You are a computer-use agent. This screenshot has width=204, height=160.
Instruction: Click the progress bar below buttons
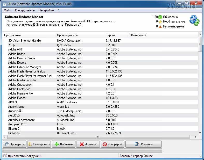(x=82, y=150)
